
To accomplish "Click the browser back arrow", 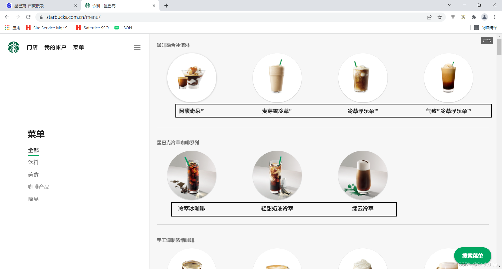I will pyautogui.click(x=7, y=17).
